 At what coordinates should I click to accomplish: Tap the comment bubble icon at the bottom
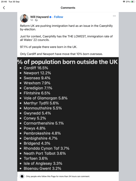click(22, 176)
